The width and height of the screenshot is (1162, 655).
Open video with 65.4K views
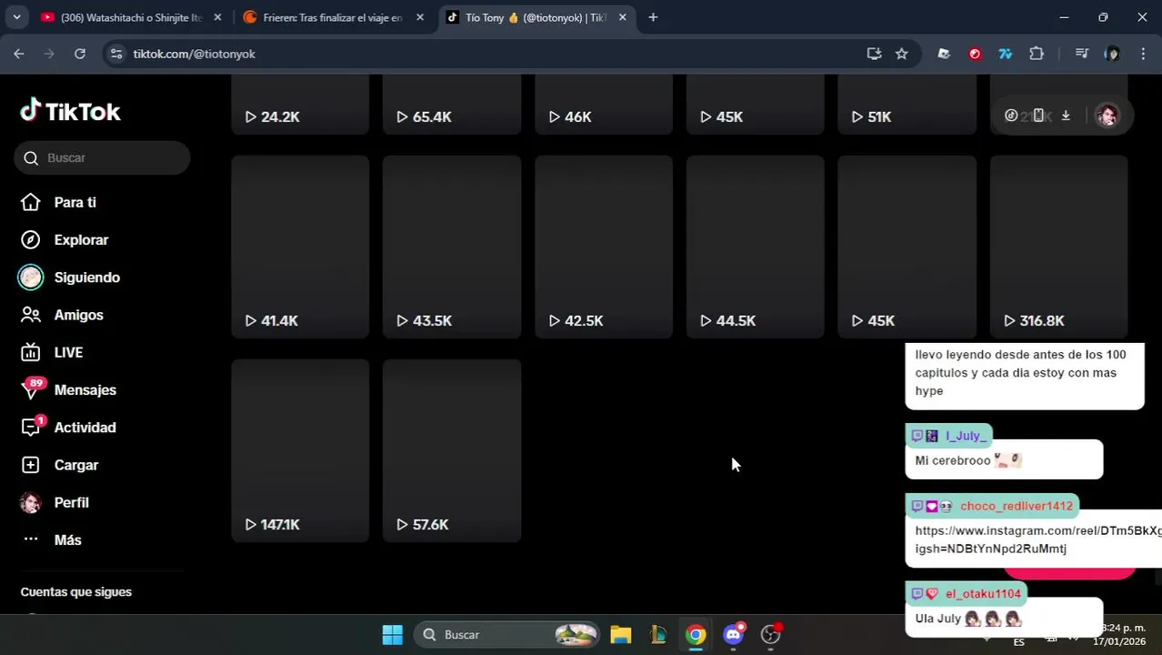[452, 104]
